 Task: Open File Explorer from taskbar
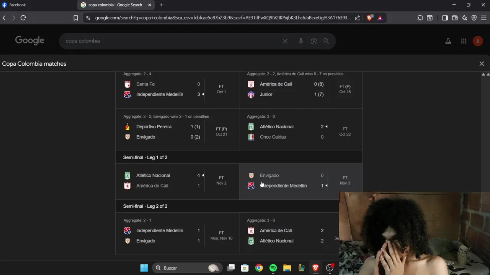(287, 268)
